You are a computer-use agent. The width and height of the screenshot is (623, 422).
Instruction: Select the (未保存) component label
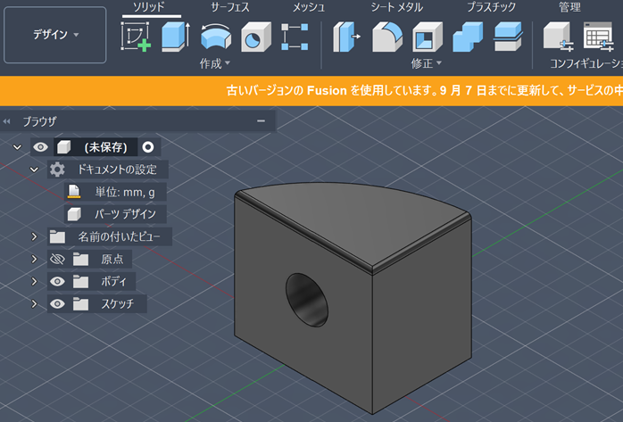[x=105, y=147]
